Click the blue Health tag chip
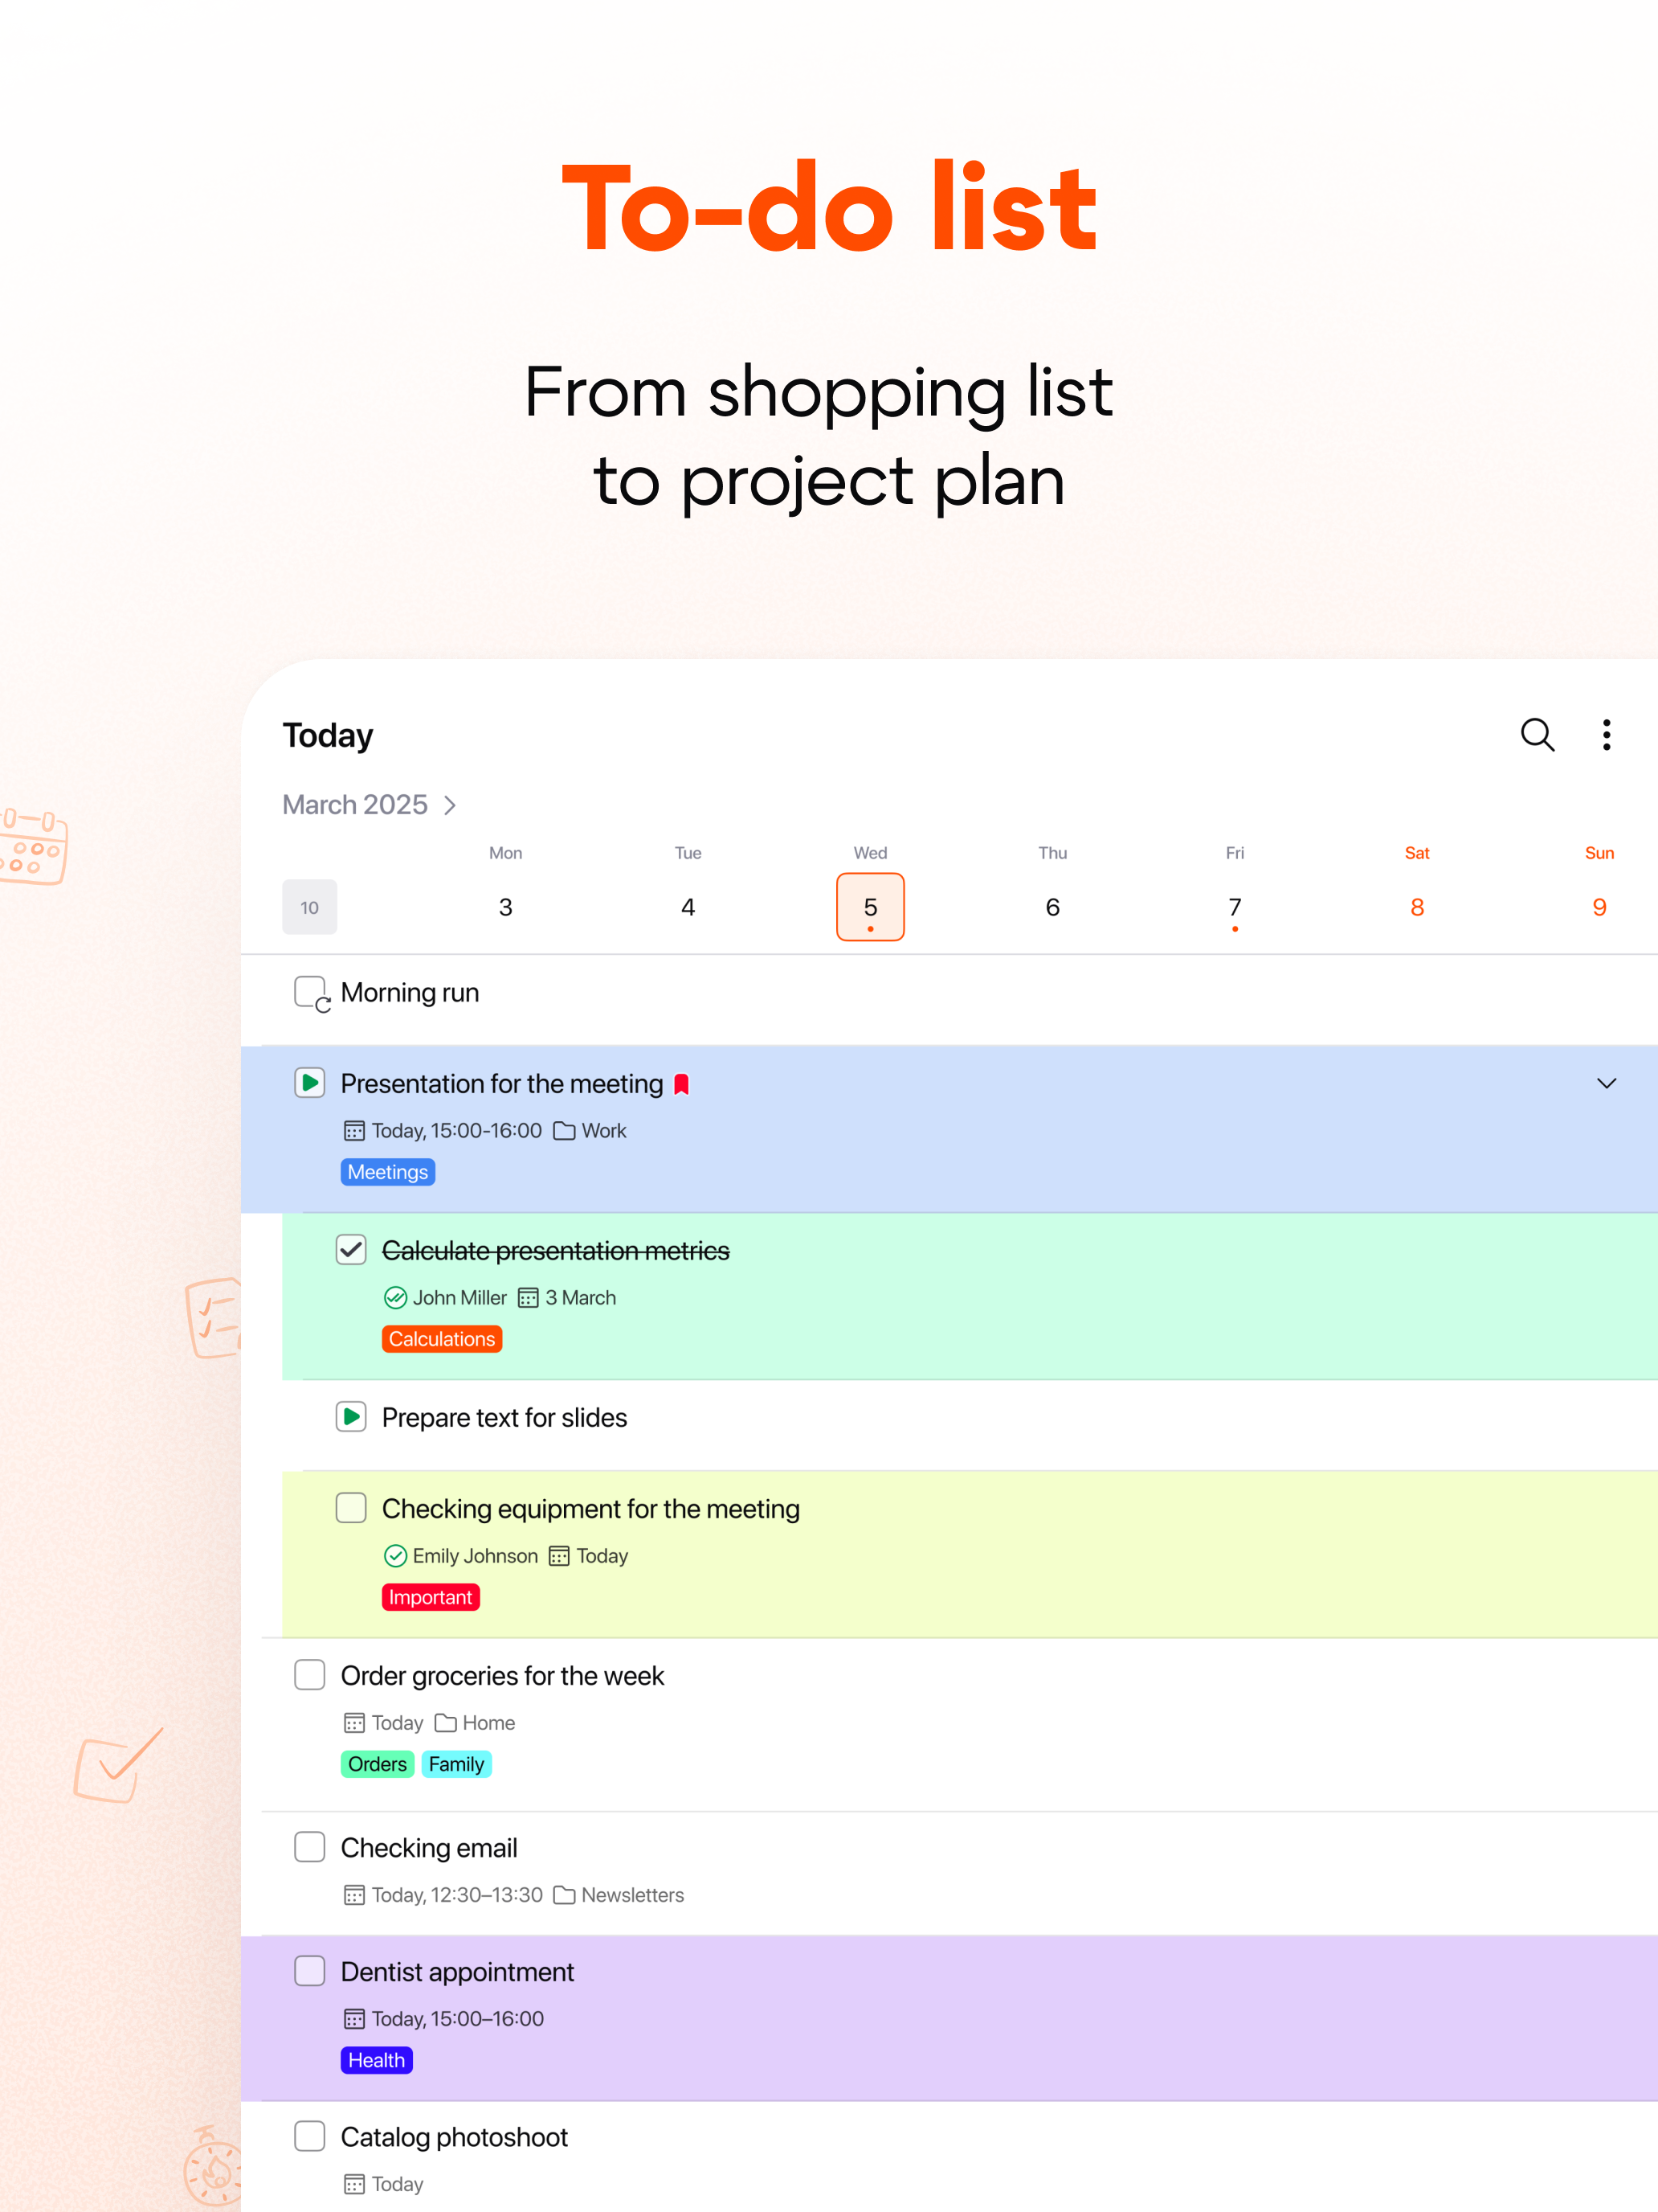 377,2061
